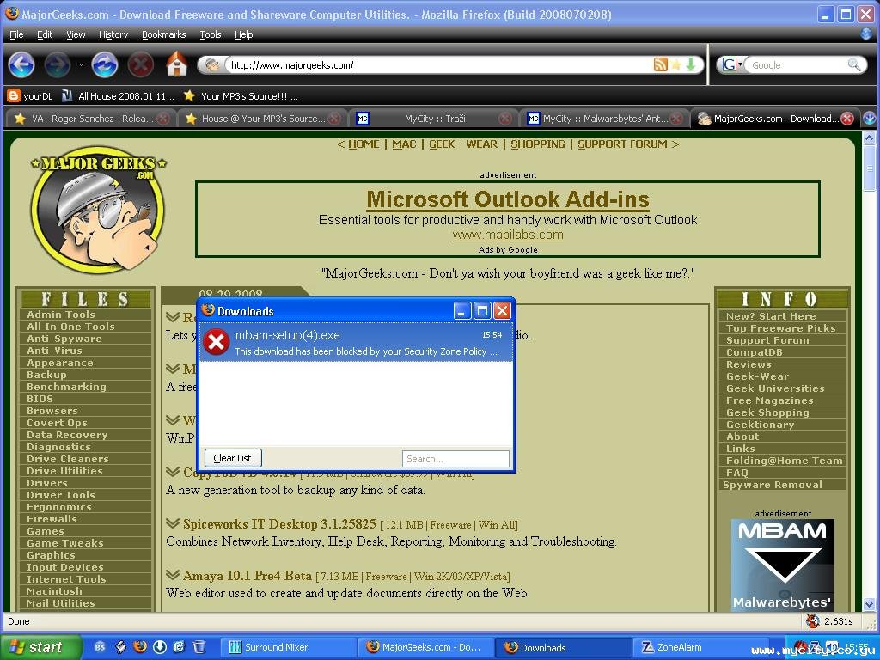Click the site identity icon in address bar

tap(211, 65)
